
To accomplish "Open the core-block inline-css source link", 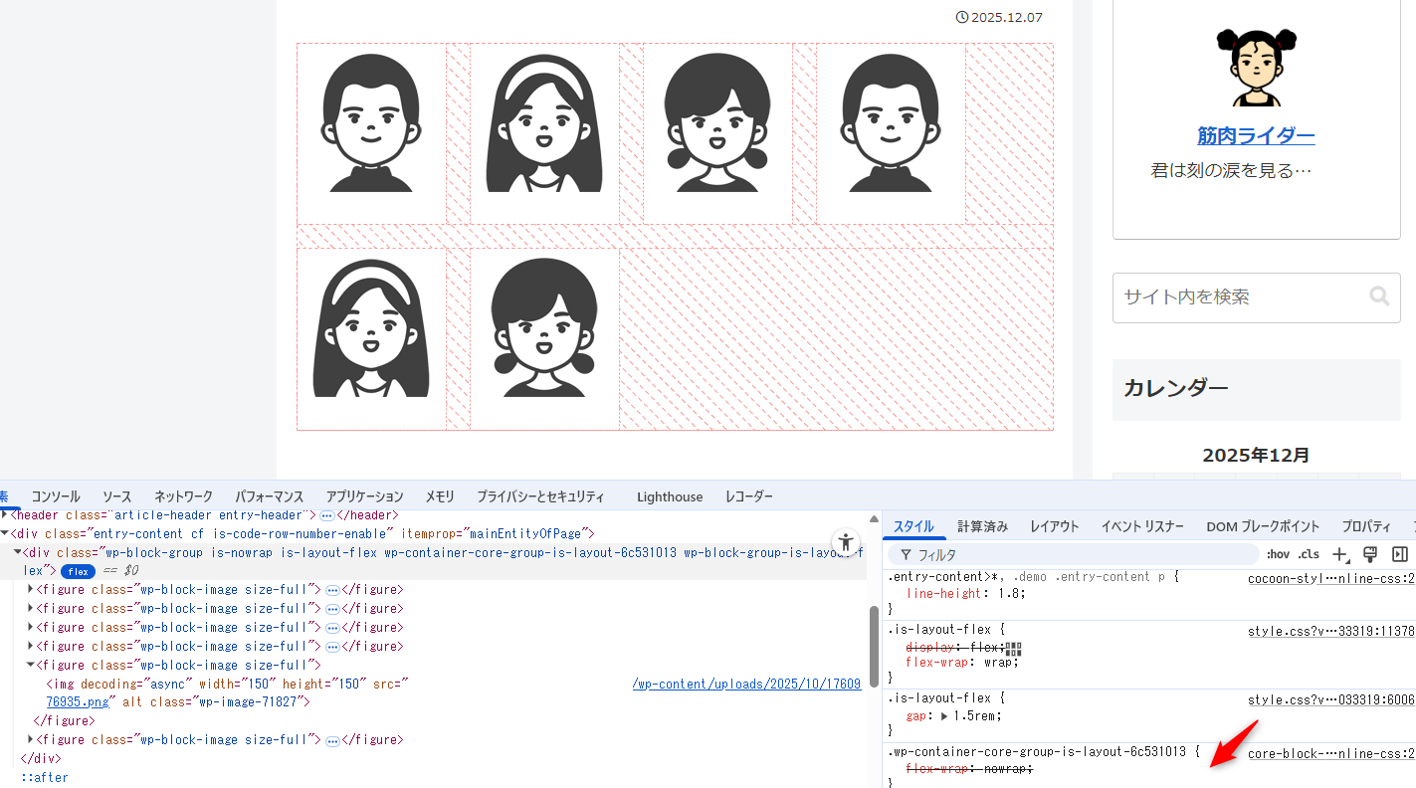I will tap(1329, 753).
